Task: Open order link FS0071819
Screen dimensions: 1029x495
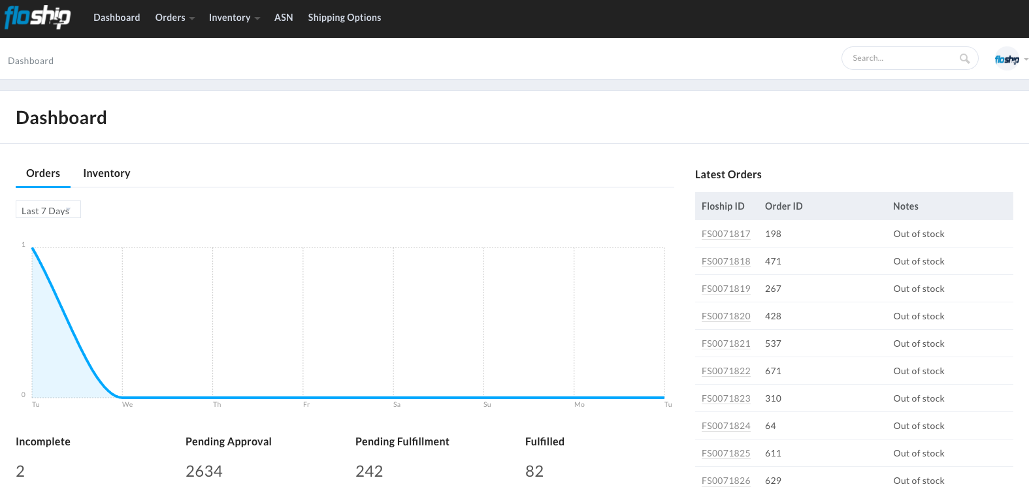Action: 726,289
